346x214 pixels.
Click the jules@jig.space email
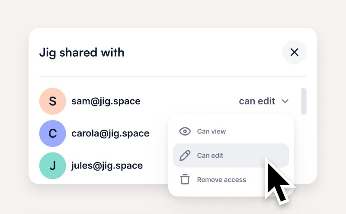107,165
